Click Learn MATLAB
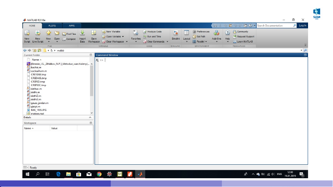This screenshot has width=333, height=187. [x=243, y=42]
